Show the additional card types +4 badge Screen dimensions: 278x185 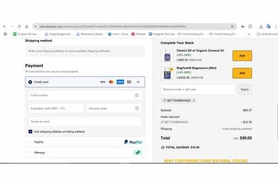click(x=138, y=82)
